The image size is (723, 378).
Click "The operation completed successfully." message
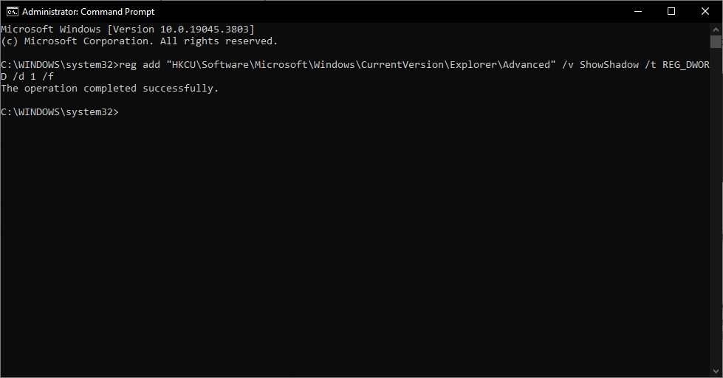tap(110, 89)
